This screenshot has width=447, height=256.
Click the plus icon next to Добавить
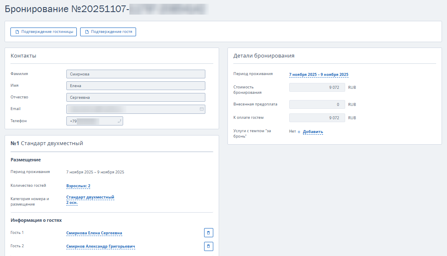pos(299,132)
